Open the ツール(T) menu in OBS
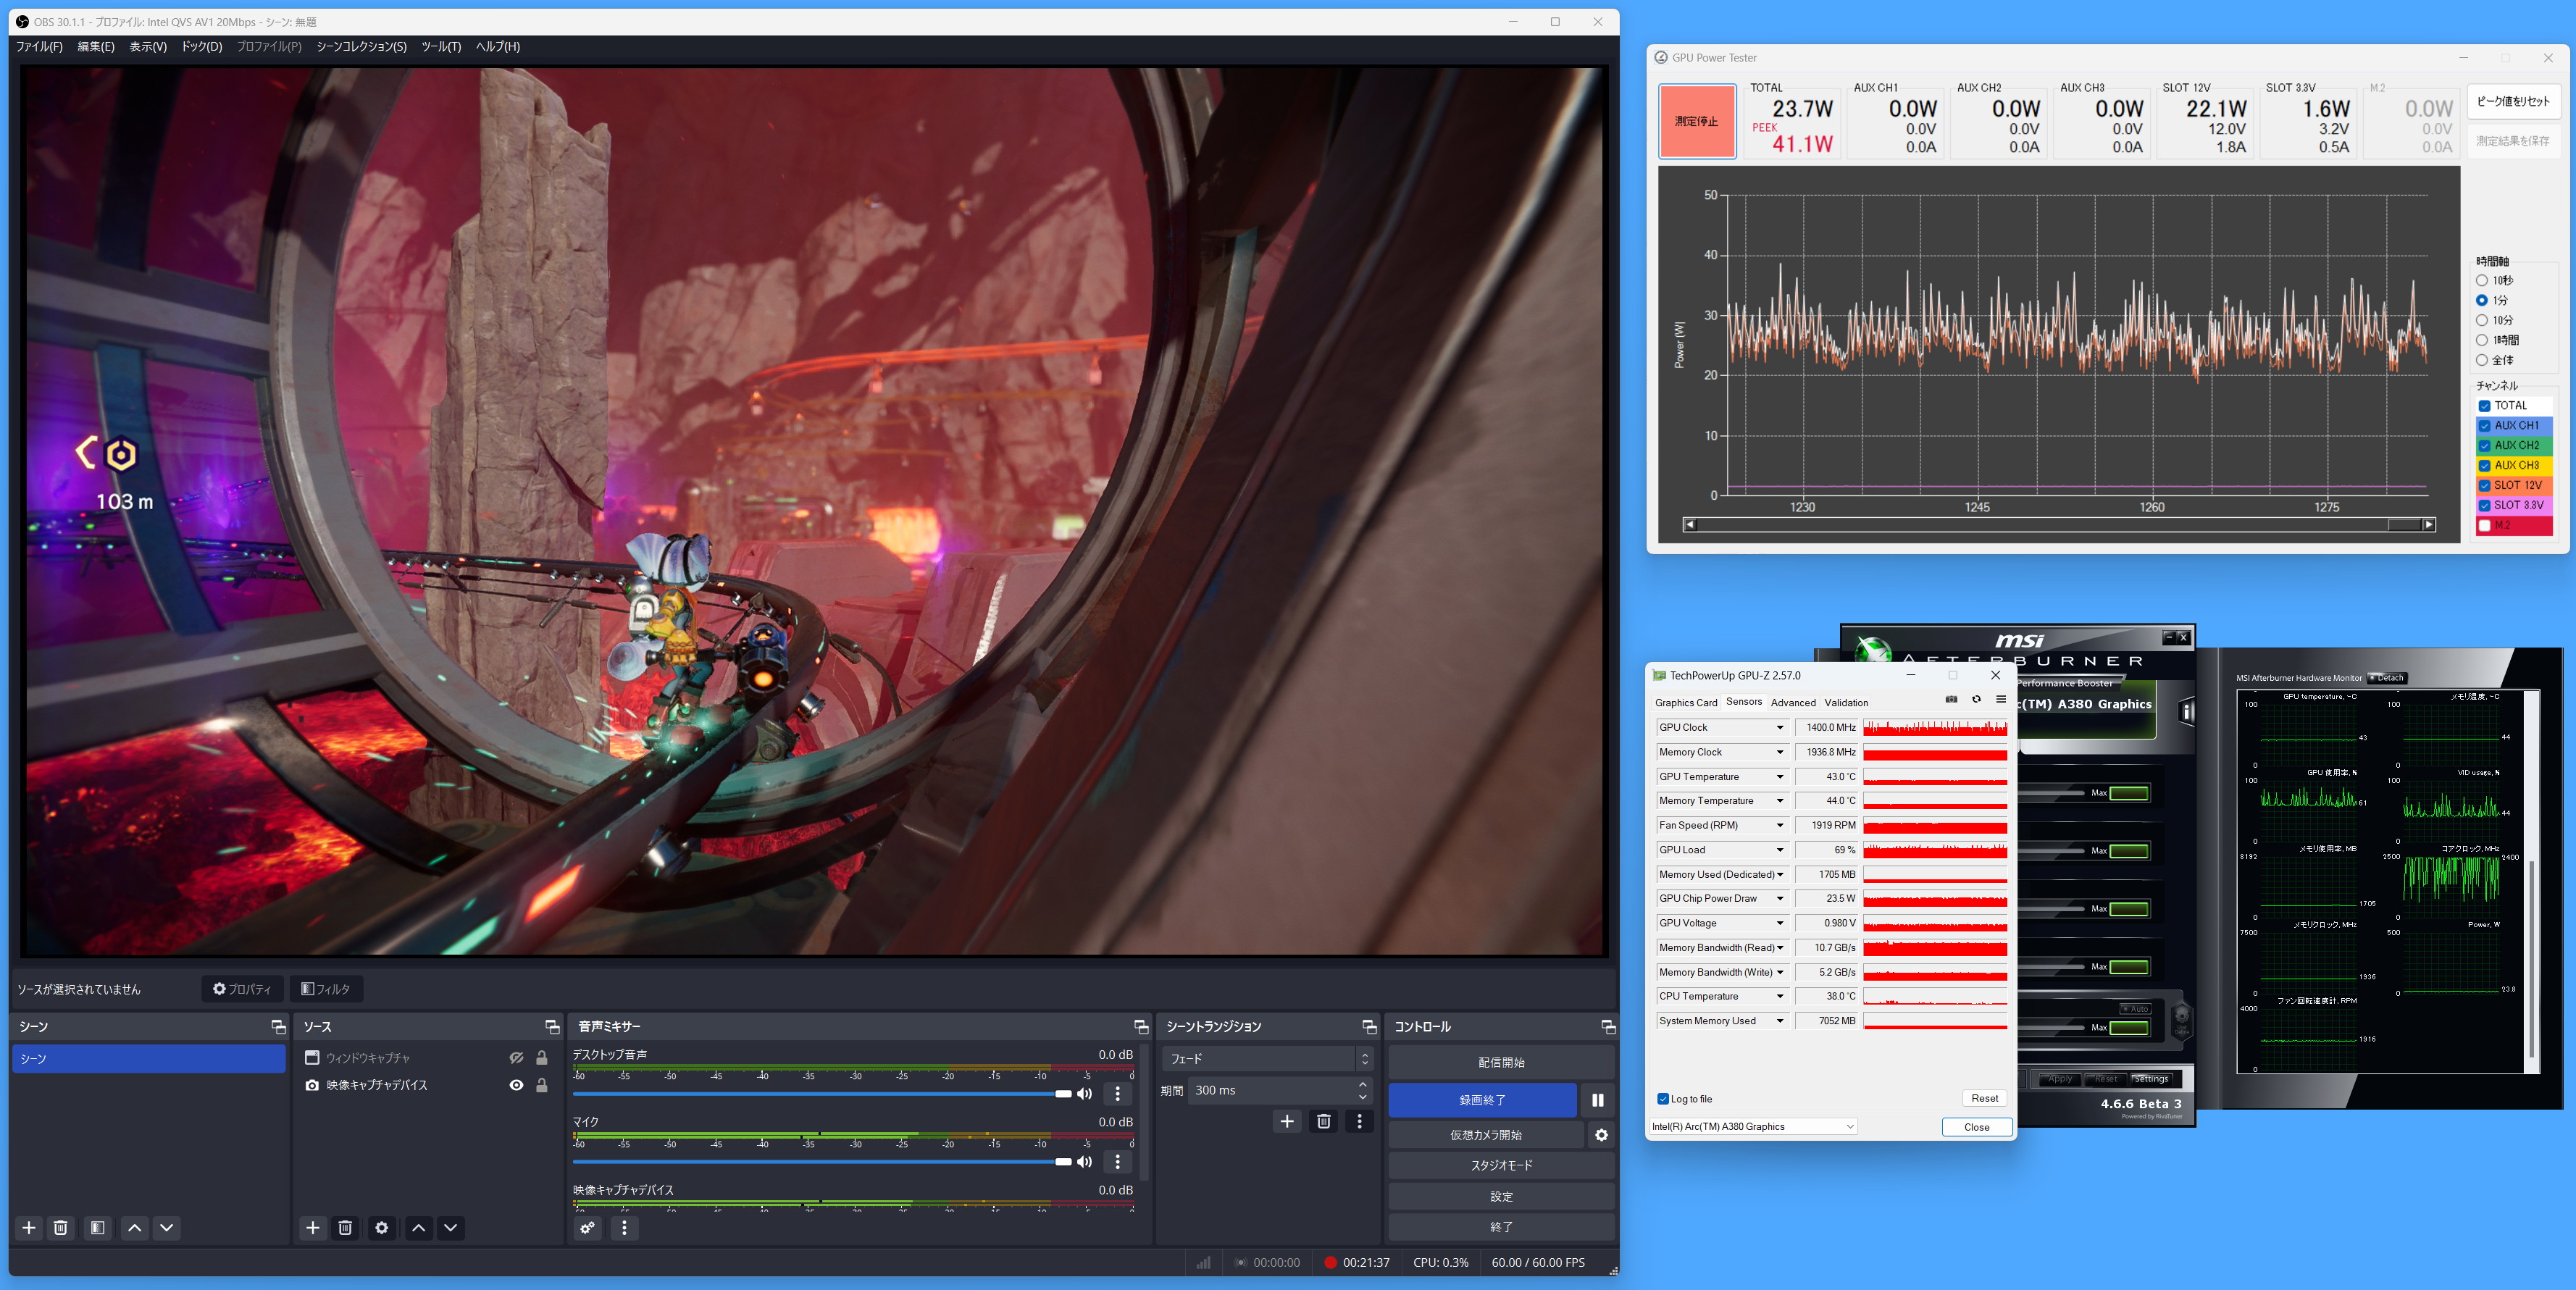This screenshot has height=1290, width=2576. click(x=441, y=47)
